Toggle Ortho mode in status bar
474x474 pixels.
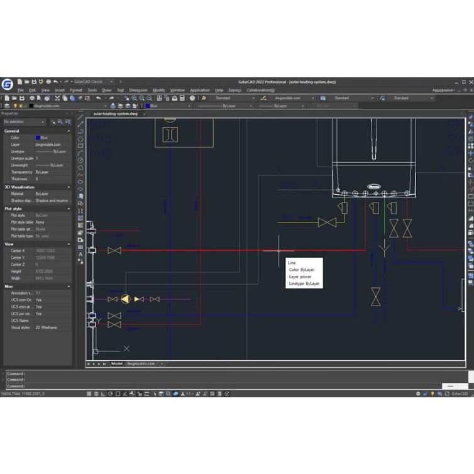(x=103, y=394)
